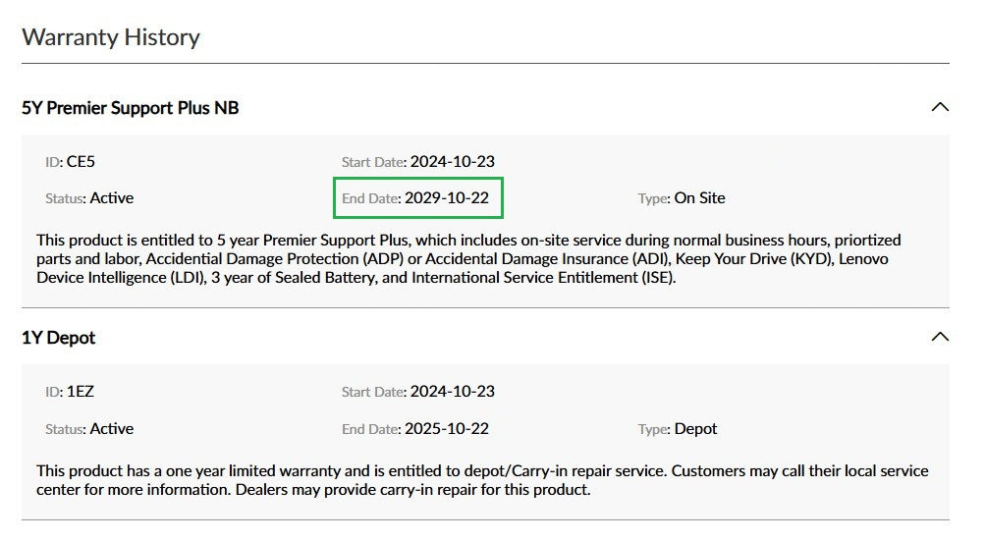Collapse the 5Y Premier Support Plus NB section
Viewport: 985px width, 542px height.
tap(940, 107)
